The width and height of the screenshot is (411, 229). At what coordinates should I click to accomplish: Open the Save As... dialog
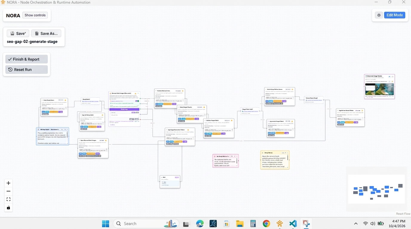pos(46,33)
